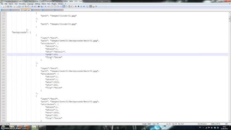Zoom out using the toolbar icon
This screenshot has height=130, width=231.
[48, 6]
